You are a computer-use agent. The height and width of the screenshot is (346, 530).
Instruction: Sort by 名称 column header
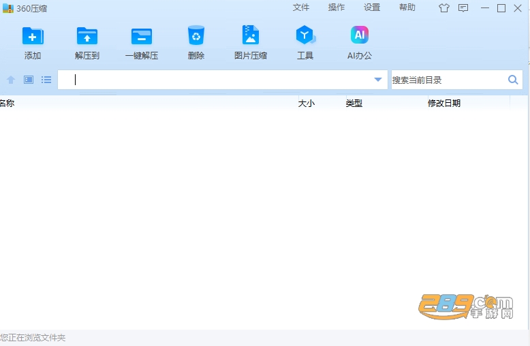click(7, 103)
